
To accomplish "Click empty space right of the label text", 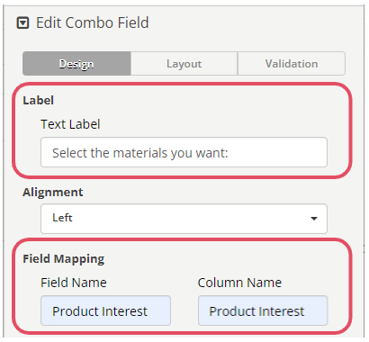I will (x=276, y=152).
